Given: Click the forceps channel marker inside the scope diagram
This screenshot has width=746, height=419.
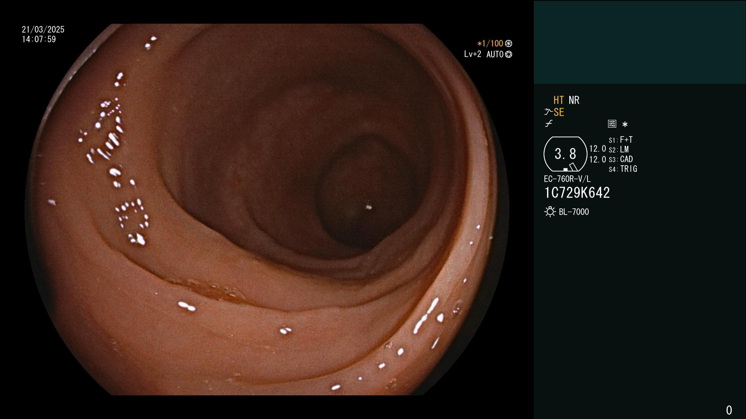Looking at the screenshot, I should pyautogui.click(x=573, y=167).
